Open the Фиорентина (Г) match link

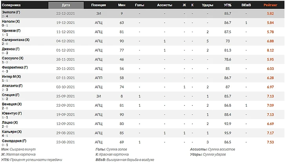click(15, 68)
